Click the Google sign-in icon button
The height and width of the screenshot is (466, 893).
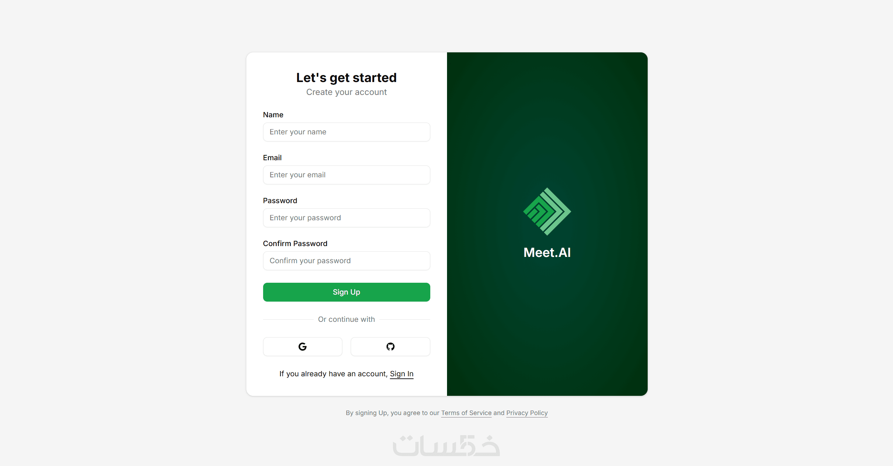pos(303,346)
